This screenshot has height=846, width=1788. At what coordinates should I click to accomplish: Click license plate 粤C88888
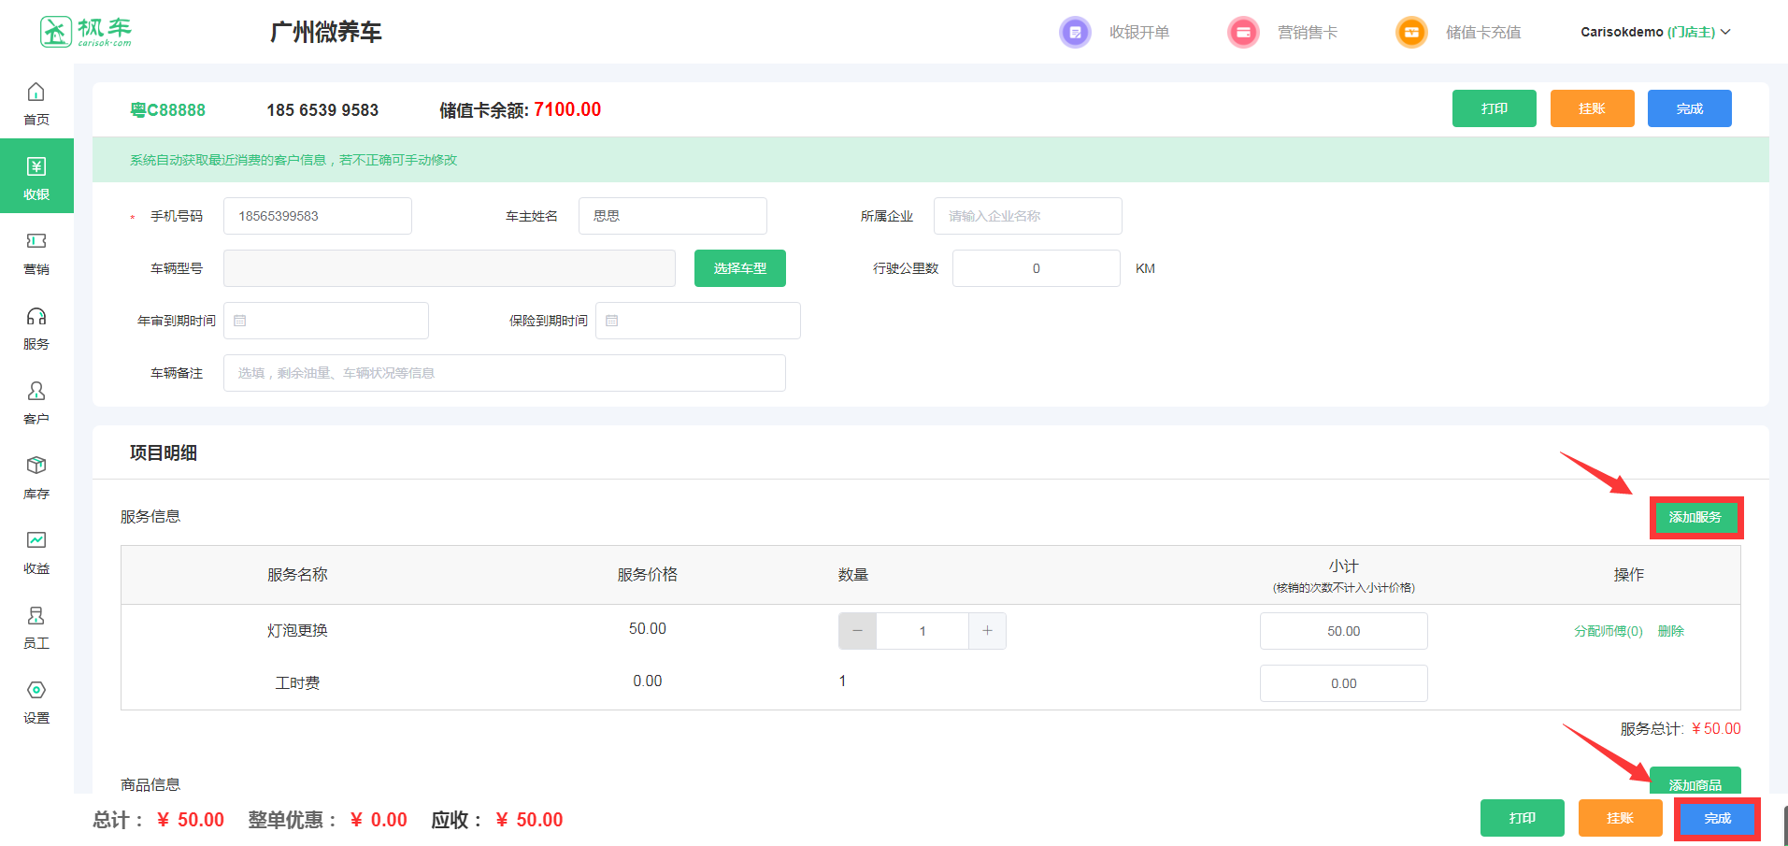(167, 110)
